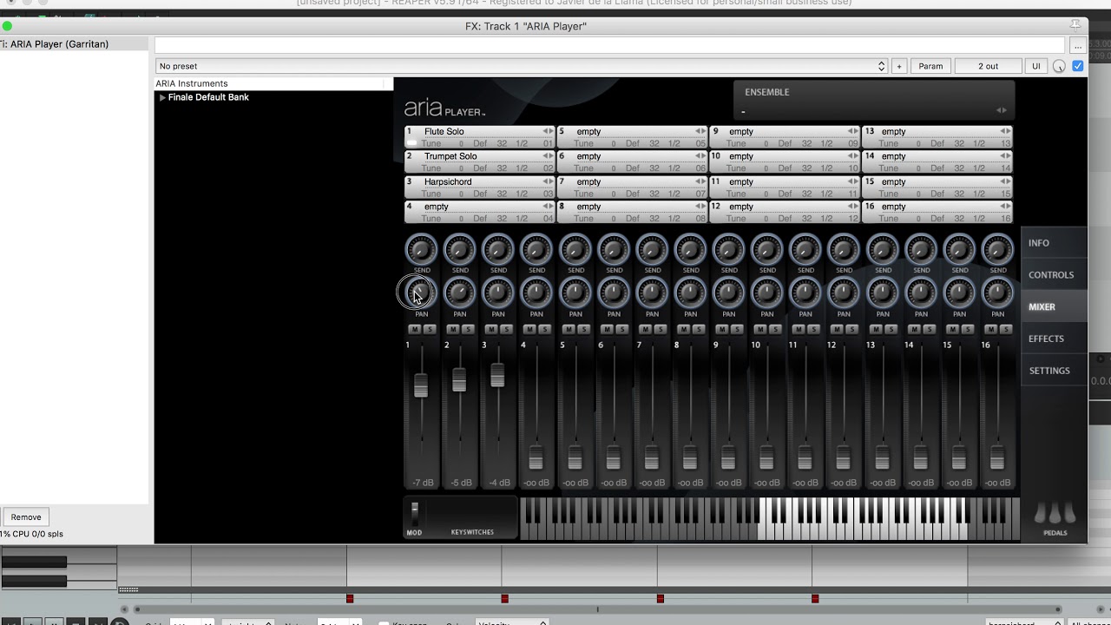Mute mixer channel 2
1111x625 pixels.
tap(452, 329)
